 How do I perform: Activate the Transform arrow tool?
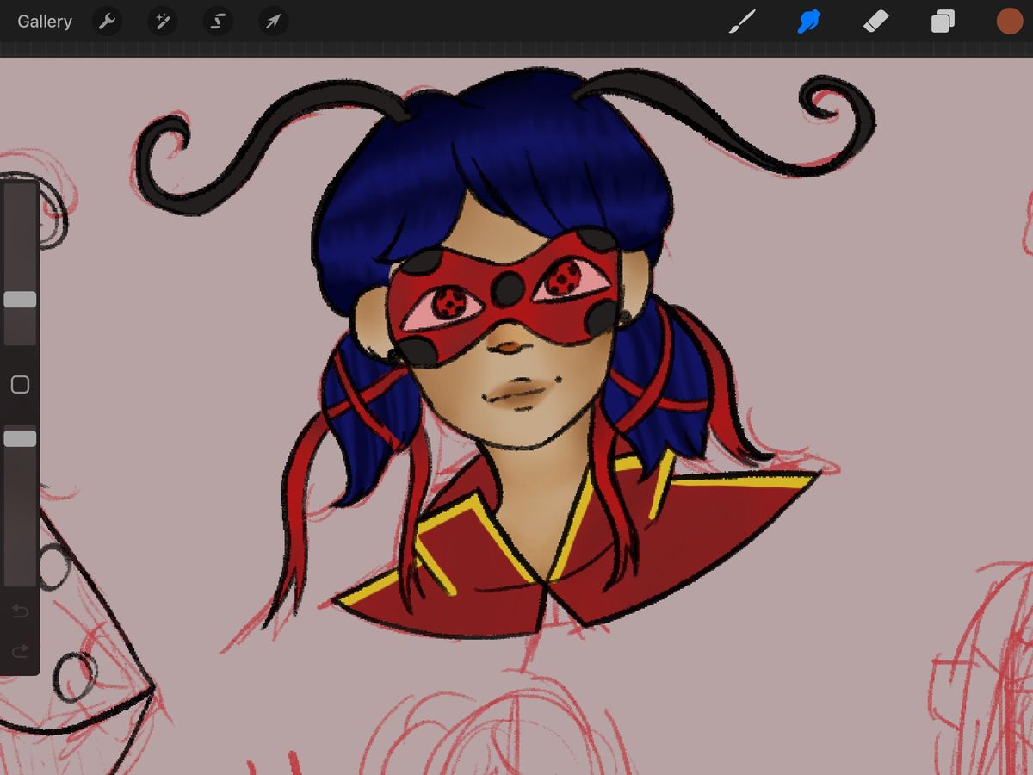(273, 22)
